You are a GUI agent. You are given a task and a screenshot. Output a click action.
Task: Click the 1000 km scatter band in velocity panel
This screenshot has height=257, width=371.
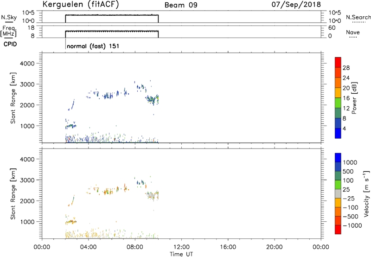[71, 221]
